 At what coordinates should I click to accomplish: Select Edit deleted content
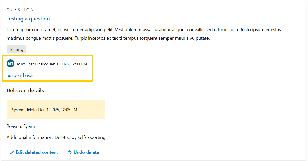[x=37, y=152]
